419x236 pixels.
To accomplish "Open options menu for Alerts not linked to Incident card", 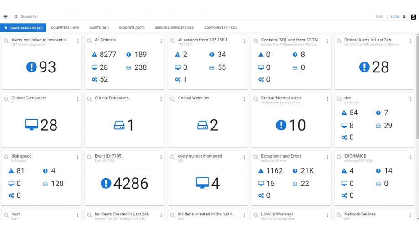I will tap(78, 41).
